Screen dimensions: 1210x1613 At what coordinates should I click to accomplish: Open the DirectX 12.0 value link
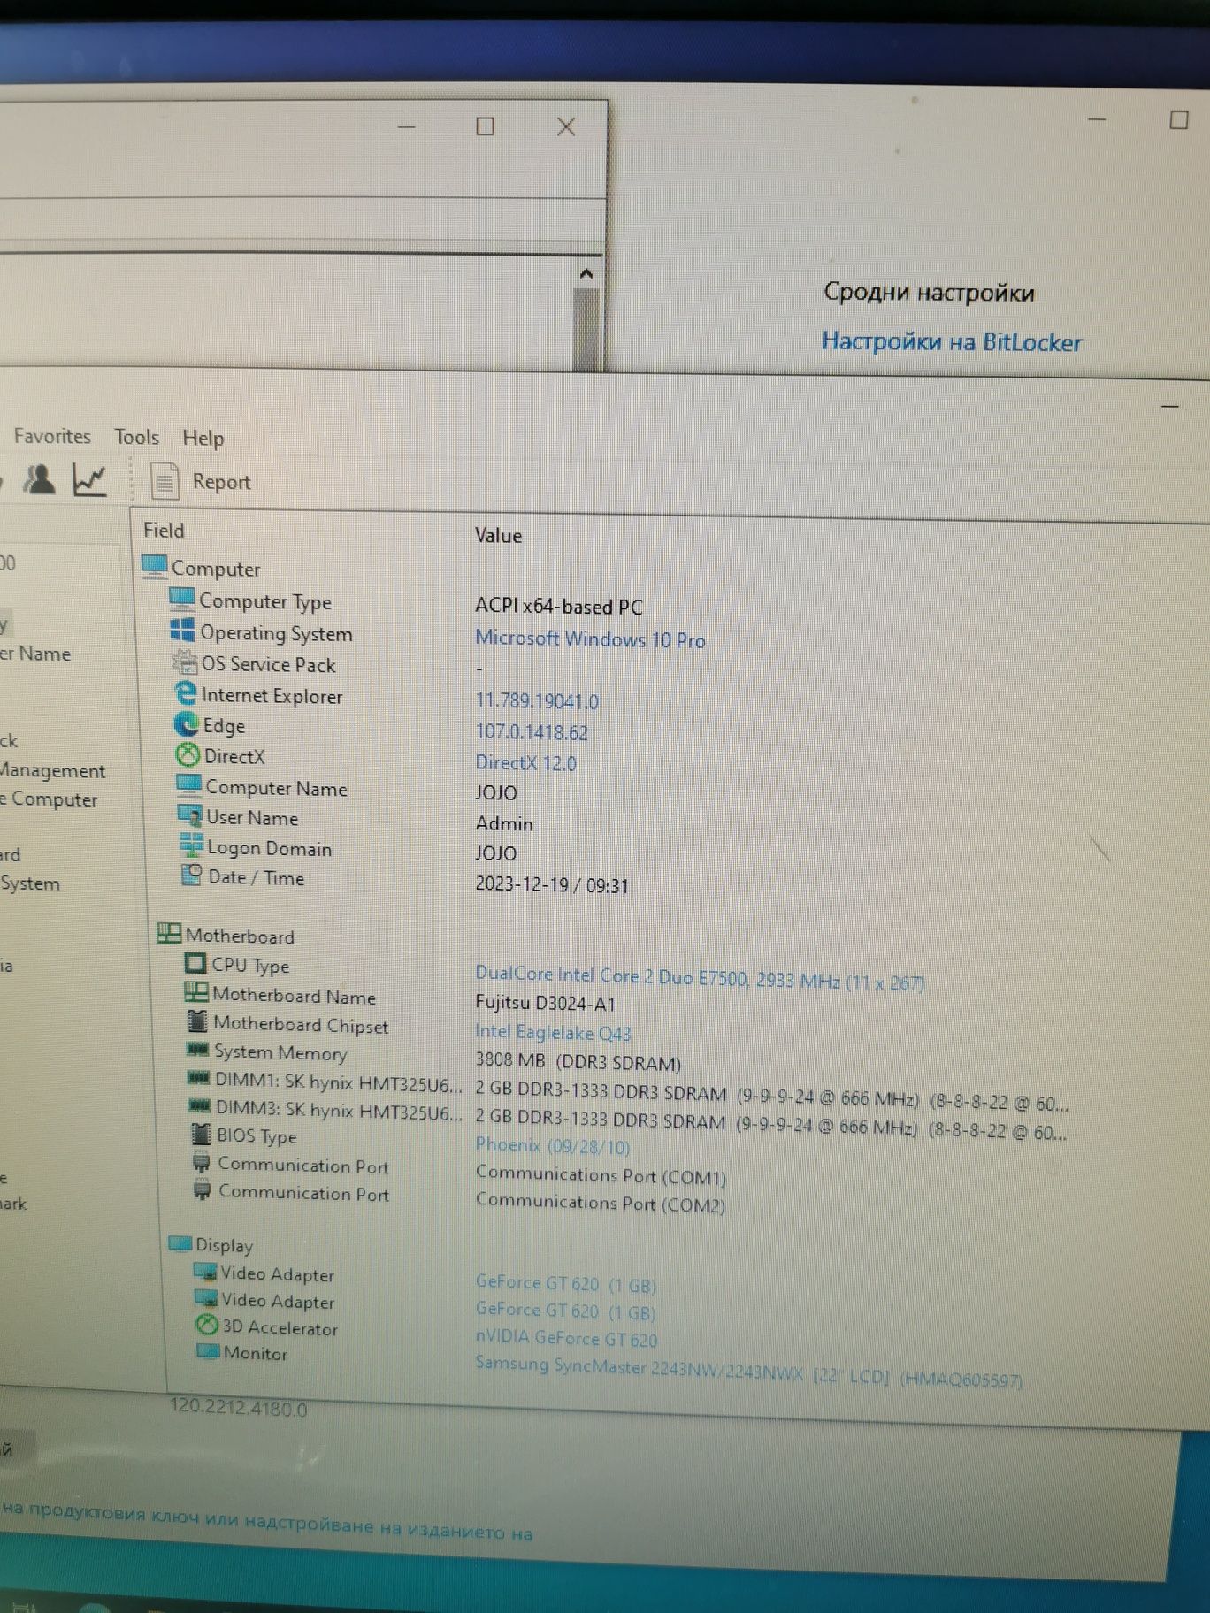click(x=525, y=762)
